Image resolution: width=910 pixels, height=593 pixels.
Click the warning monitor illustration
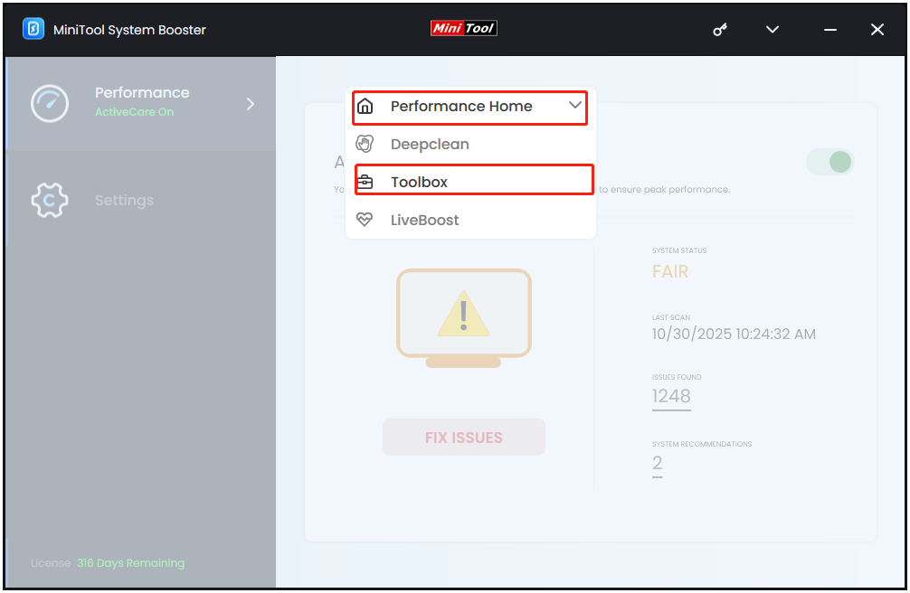pyautogui.click(x=463, y=316)
